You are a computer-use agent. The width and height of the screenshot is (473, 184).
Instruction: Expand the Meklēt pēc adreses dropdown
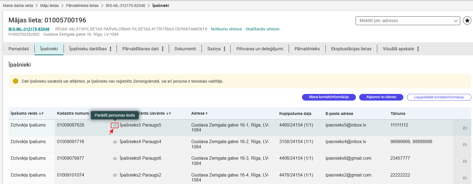tap(456, 21)
